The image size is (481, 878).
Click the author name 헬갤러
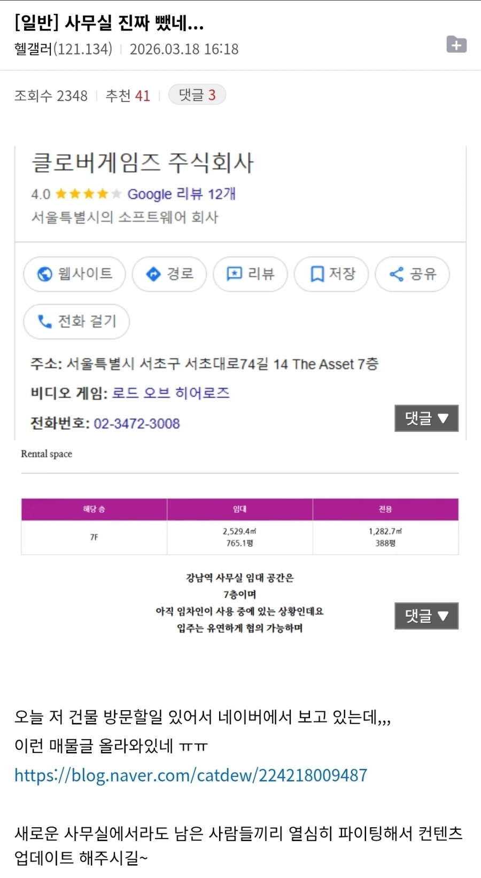click(33, 49)
